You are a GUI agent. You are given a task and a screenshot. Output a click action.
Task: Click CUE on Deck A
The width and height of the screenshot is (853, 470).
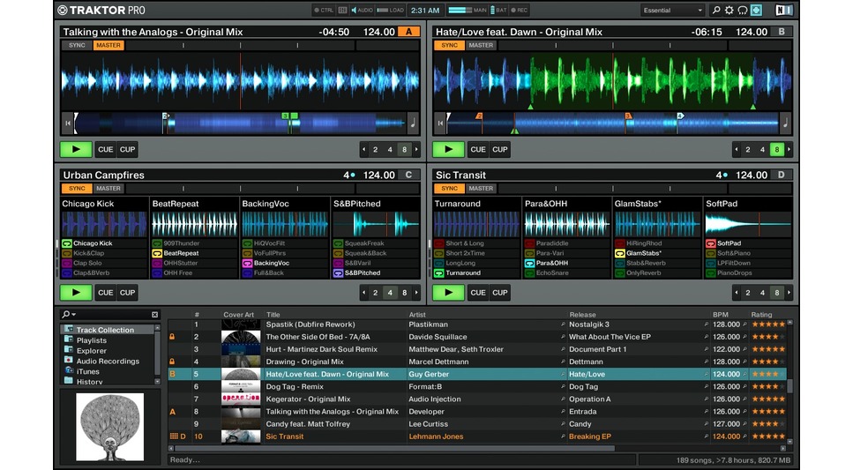pos(106,150)
